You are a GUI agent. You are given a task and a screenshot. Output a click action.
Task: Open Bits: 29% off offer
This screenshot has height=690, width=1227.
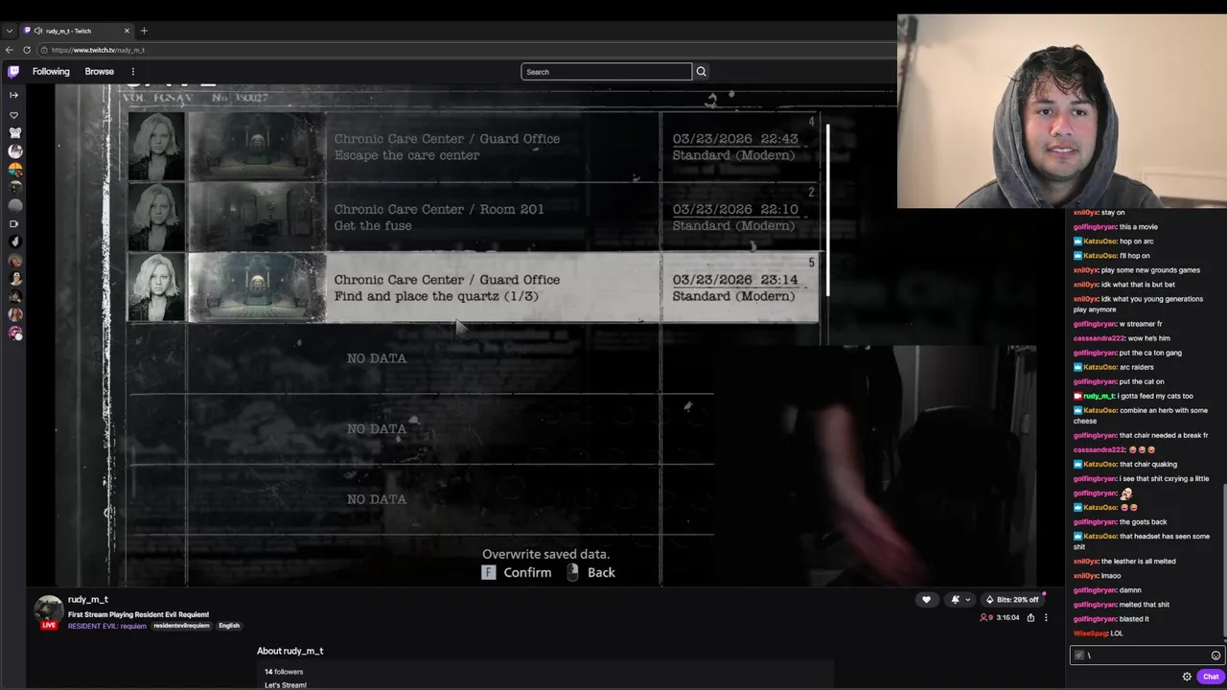(x=1011, y=600)
